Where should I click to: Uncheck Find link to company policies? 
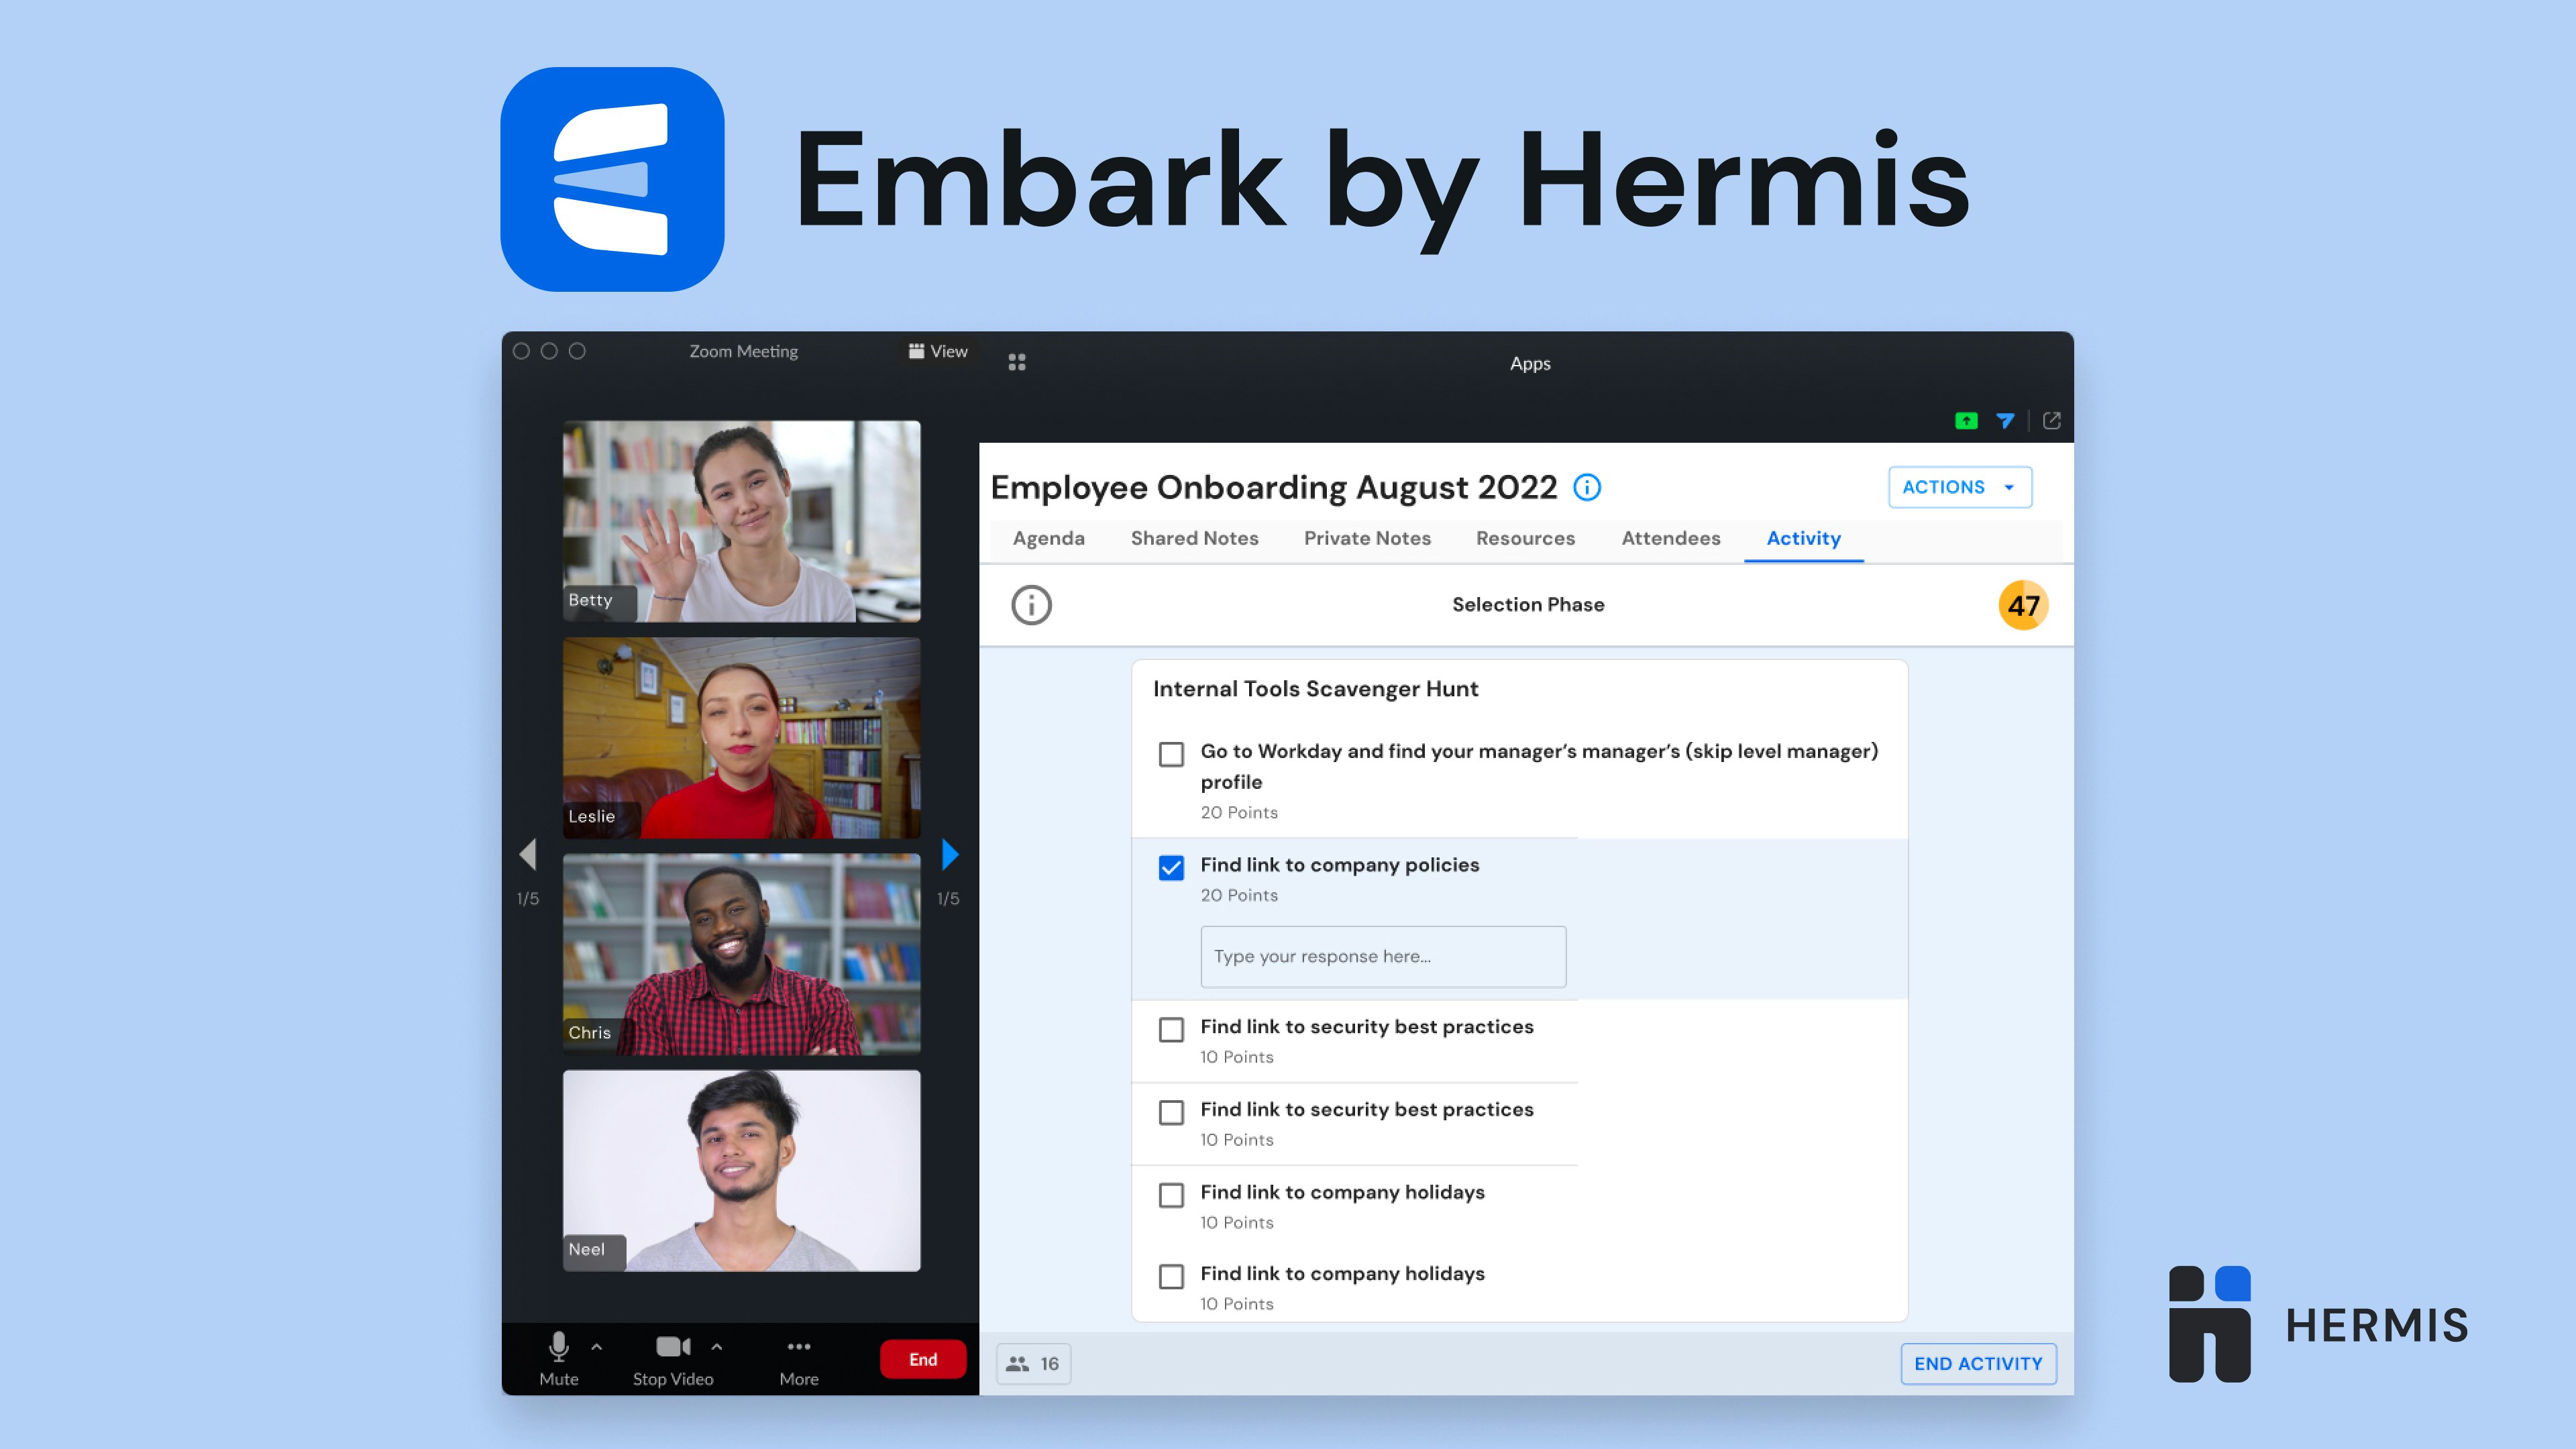[1171, 867]
